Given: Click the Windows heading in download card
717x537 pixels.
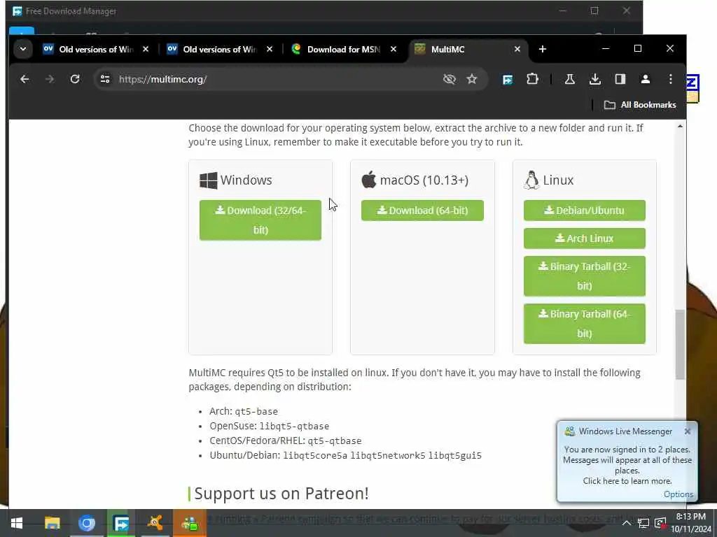Looking at the screenshot, I should (x=246, y=180).
